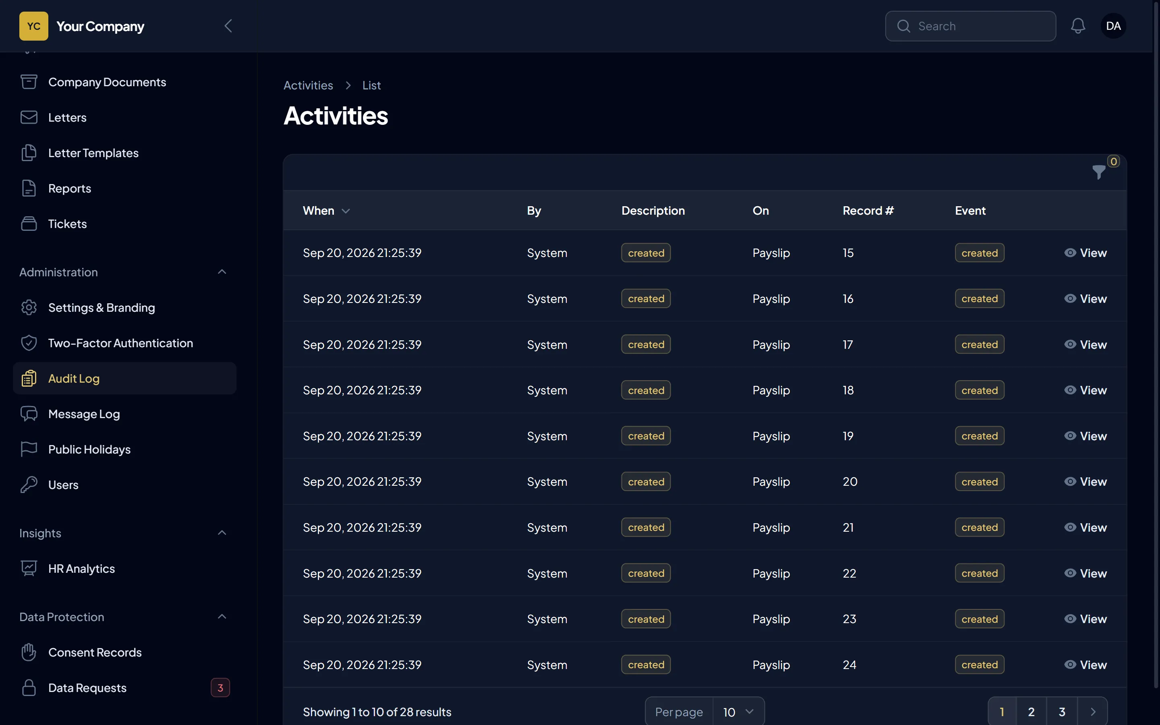The image size is (1160, 725).
Task: Open the Per page dropdown
Action: pos(738,712)
